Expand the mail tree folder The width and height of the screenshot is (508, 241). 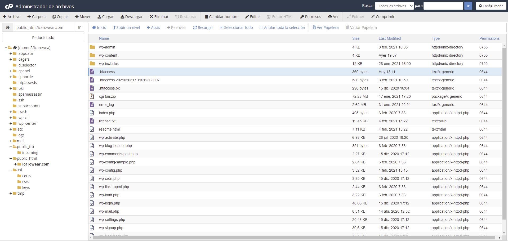point(11,141)
